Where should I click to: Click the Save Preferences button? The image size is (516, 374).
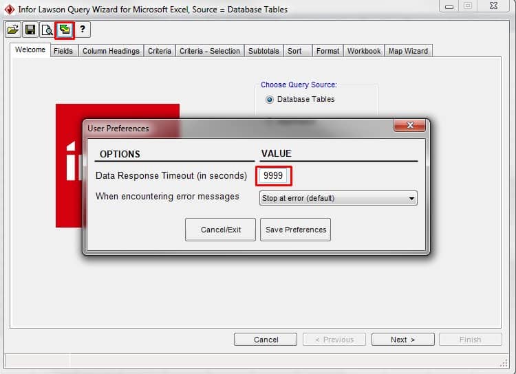[296, 230]
